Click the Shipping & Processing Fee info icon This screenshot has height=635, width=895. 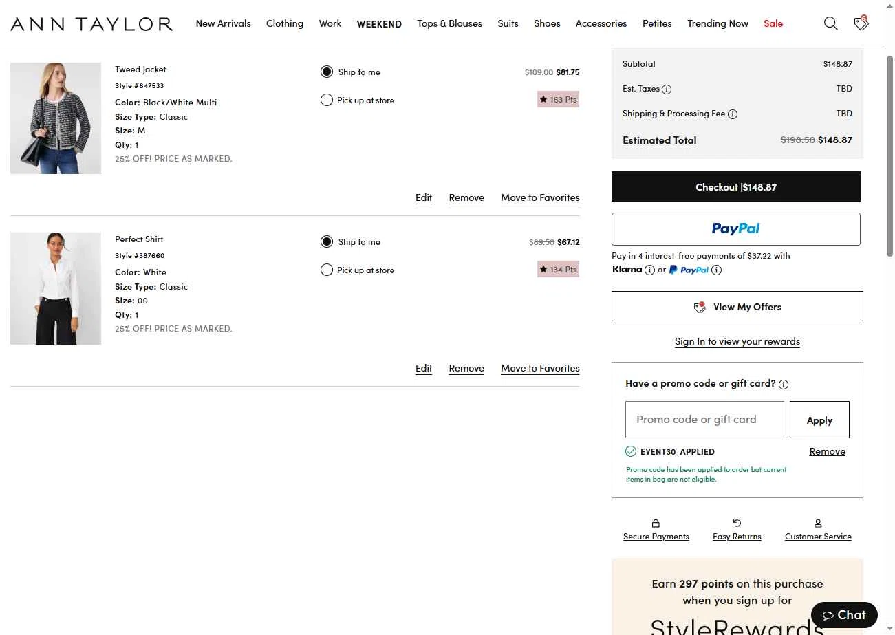tap(733, 114)
